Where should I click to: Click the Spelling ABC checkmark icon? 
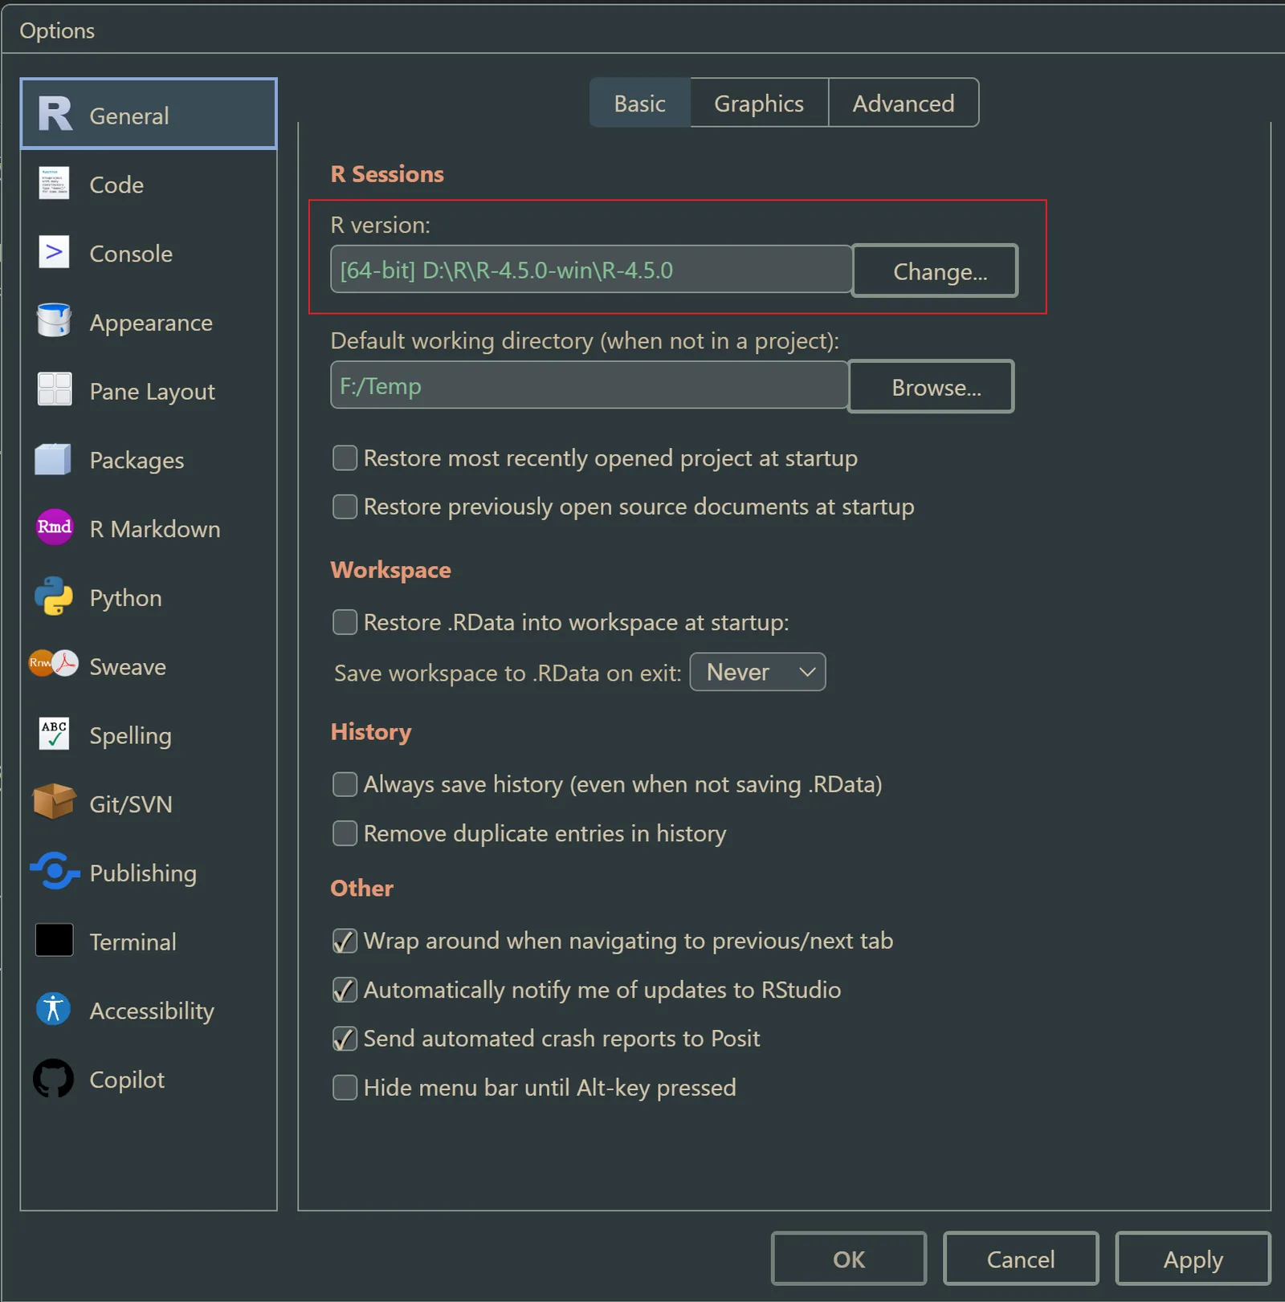coord(55,734)
